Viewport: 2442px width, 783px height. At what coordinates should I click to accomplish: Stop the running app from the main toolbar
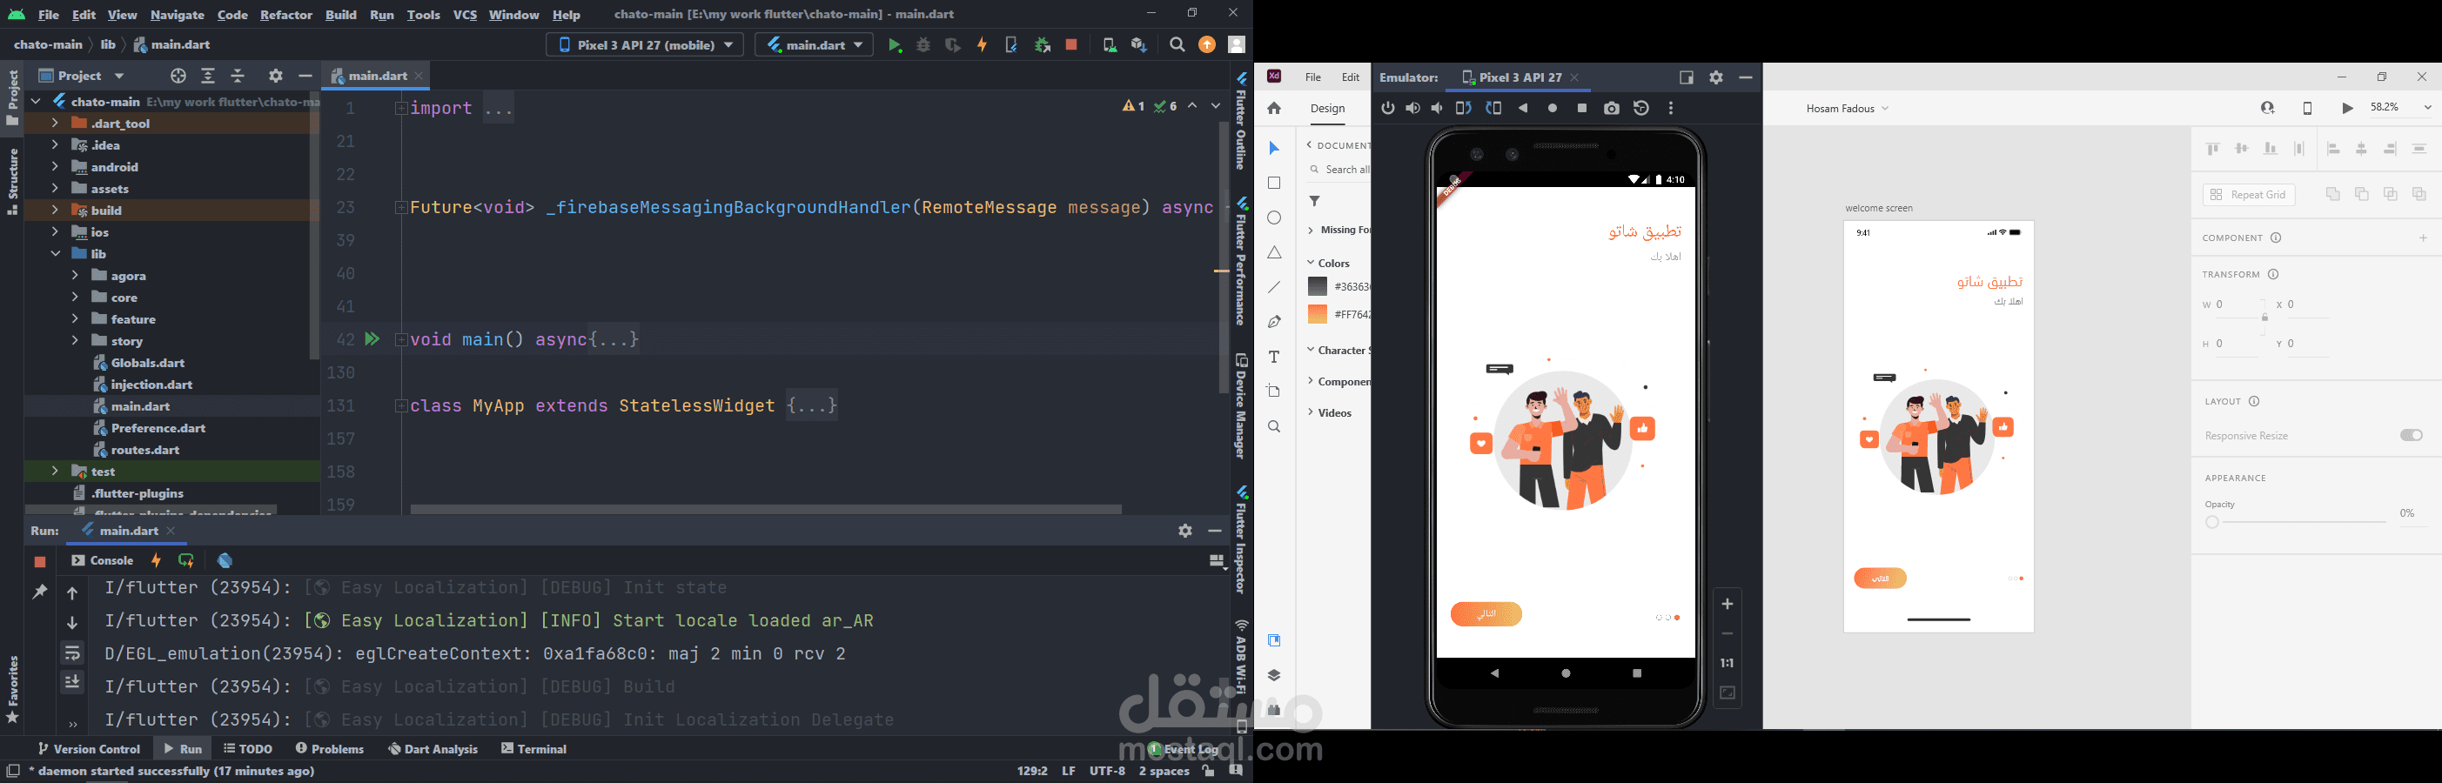pos(1071,44)
